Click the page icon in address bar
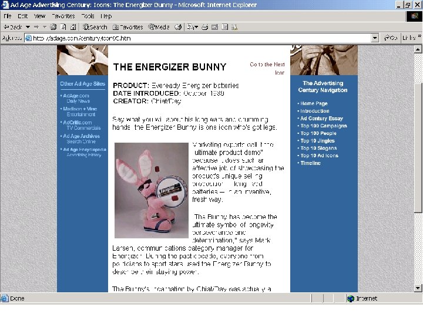The image size is (423, 317). click(x=28, y=38)
